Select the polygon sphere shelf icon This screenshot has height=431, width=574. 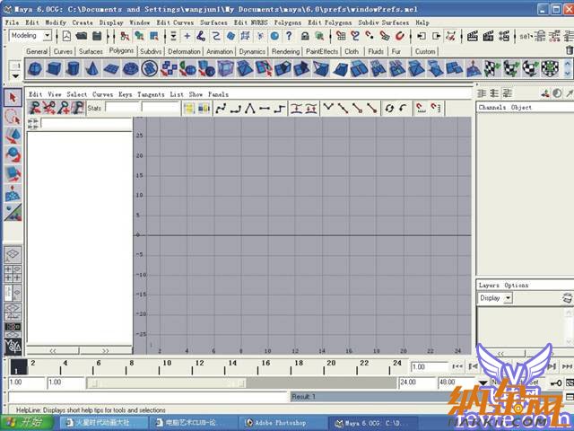pyautogui.click(x=35, y=68)
